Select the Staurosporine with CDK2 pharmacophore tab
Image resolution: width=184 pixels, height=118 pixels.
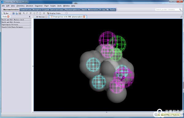point(68,17)
